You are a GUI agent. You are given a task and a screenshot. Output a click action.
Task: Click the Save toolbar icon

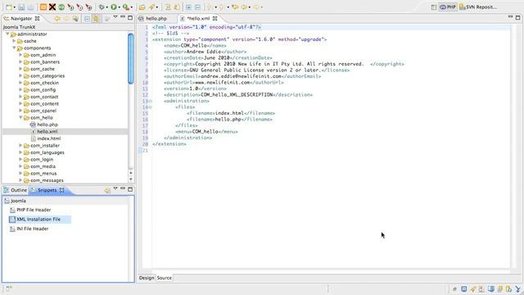point(21,7)
